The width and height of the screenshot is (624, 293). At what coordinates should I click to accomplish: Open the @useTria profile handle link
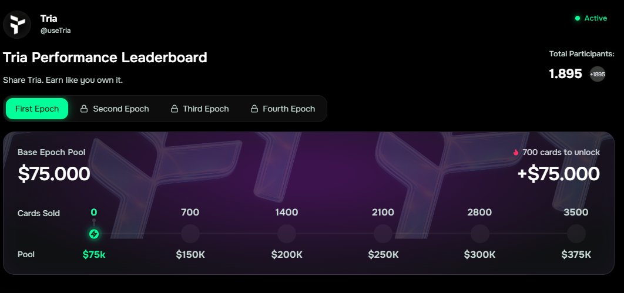tap(56, 30)
